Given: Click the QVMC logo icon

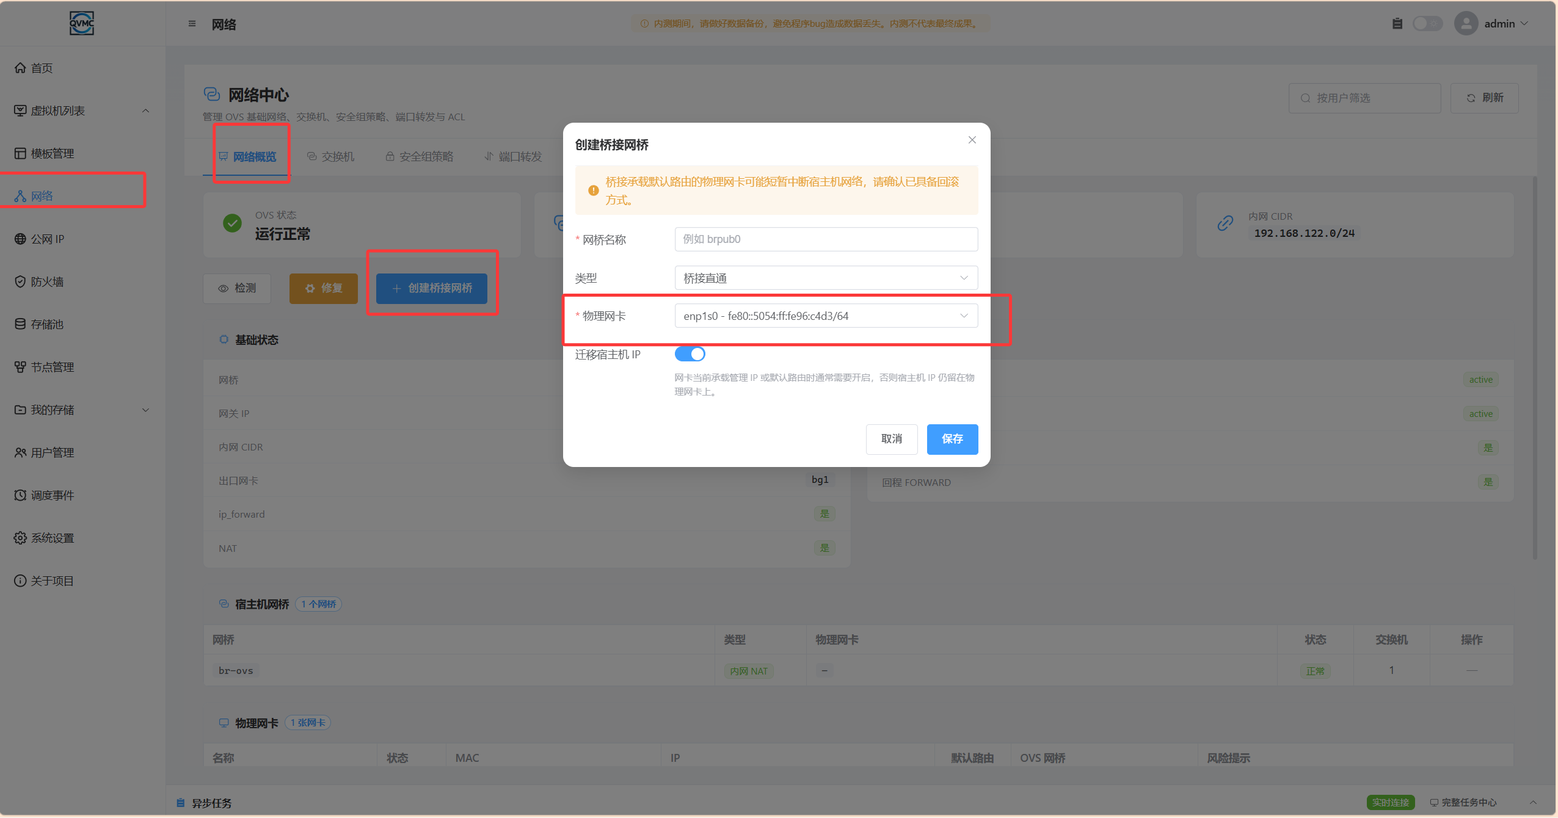Looking at the screenshot, I should pyautogui.click(x=81, y=24).
